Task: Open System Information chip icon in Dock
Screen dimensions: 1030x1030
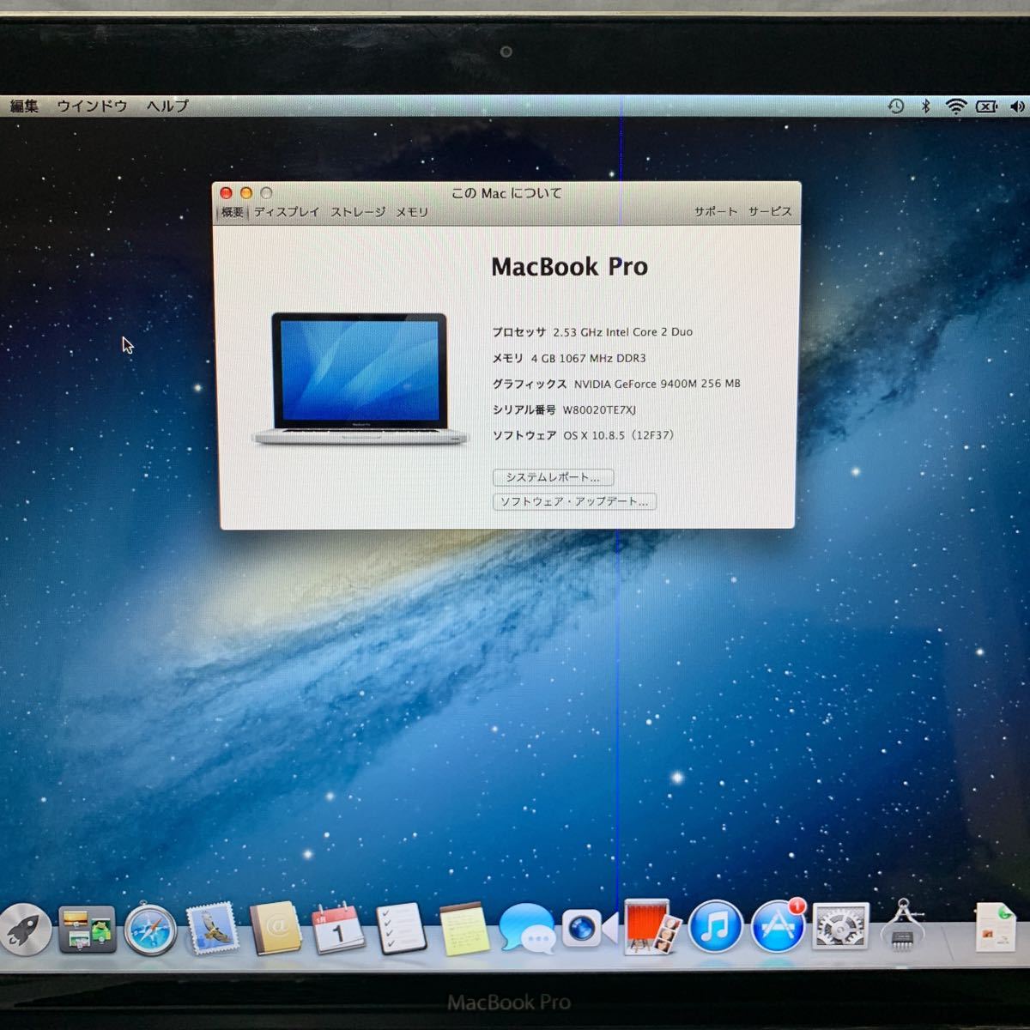Action: [902, 925]
